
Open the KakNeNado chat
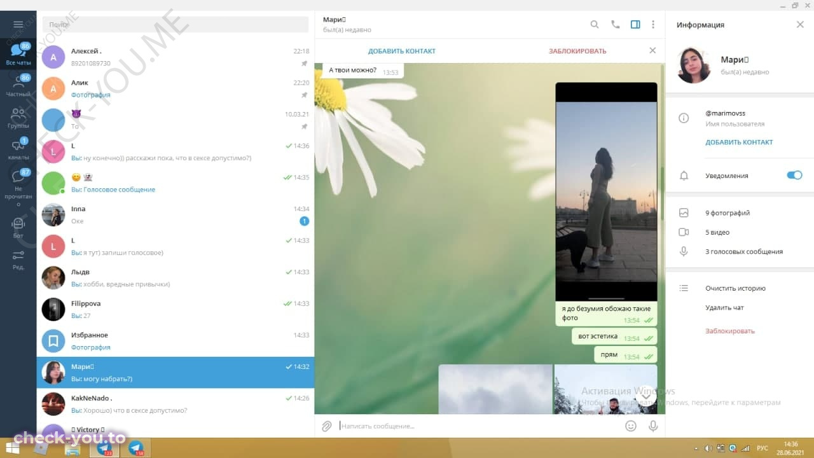(176, 404)
